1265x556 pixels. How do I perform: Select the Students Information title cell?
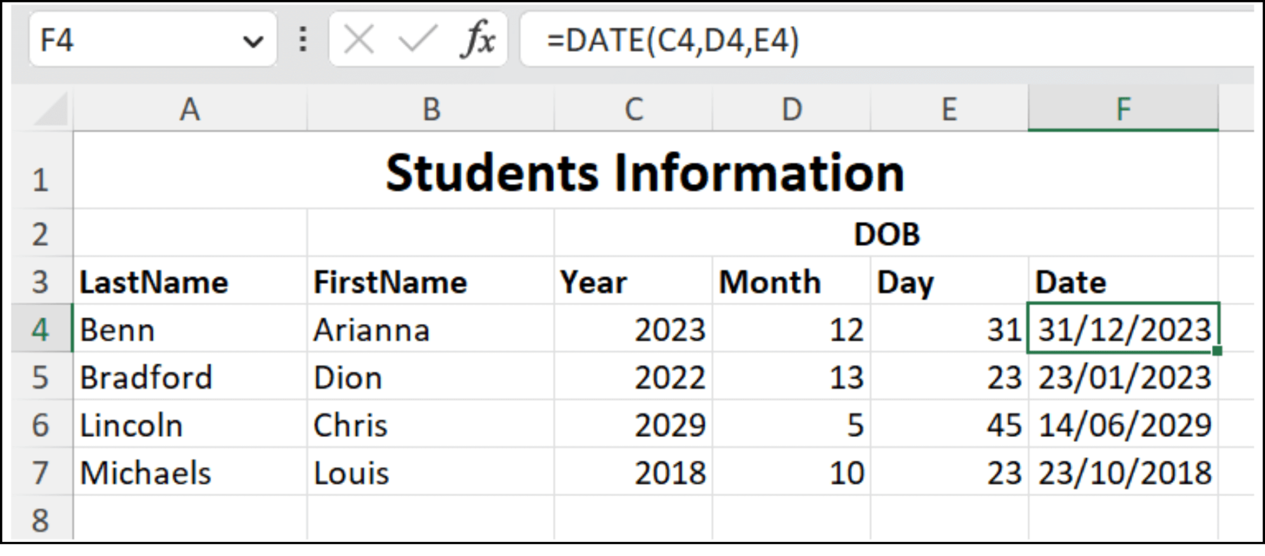pyautogui.click(x=644, y=172)
